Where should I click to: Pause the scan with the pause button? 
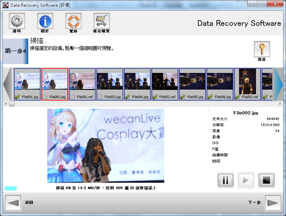click(225, 180)
